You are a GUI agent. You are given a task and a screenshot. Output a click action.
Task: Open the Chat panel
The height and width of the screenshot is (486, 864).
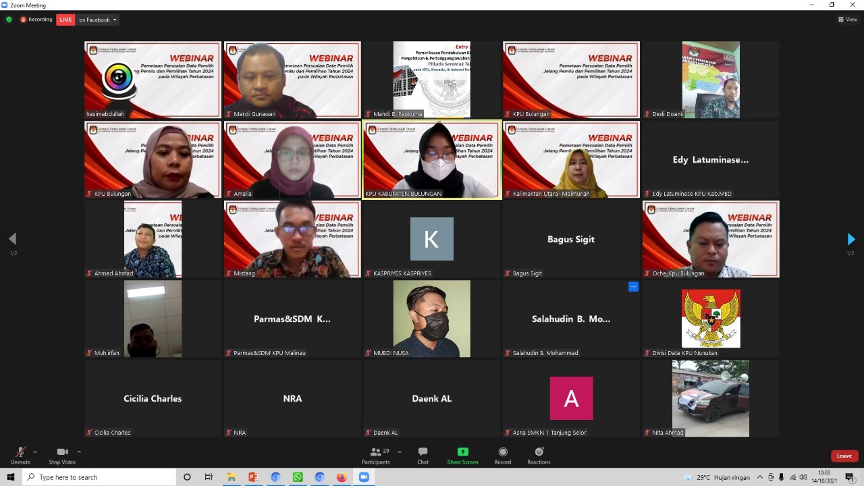(423, 455)
